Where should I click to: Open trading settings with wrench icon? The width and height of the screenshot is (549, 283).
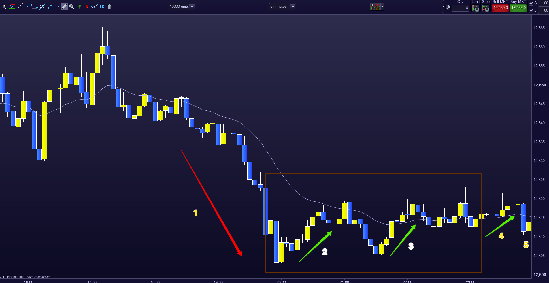448,7
